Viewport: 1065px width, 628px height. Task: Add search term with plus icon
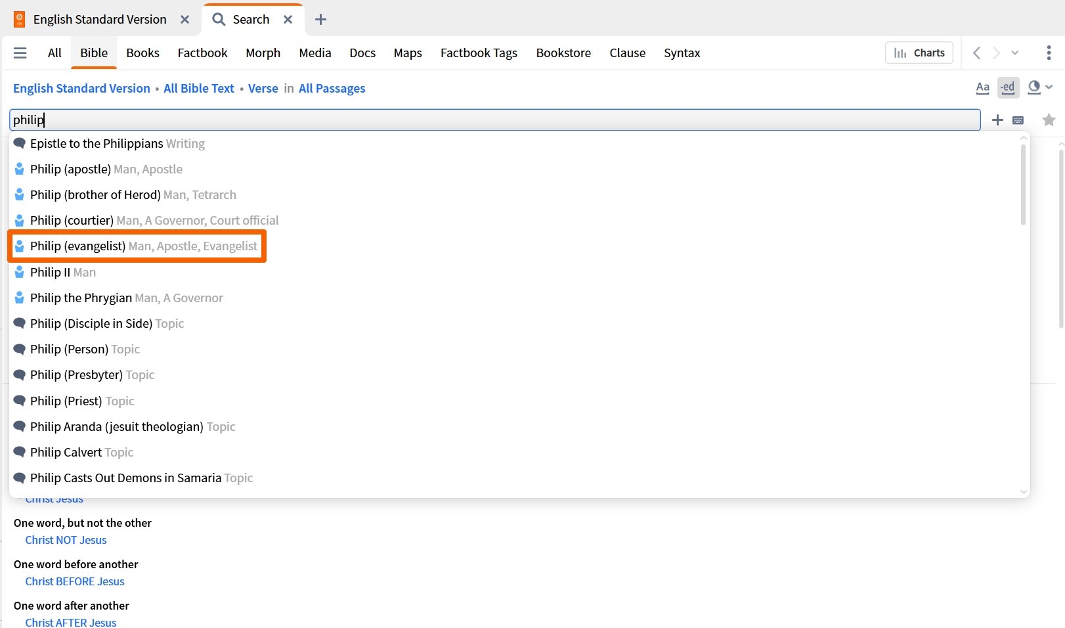[997, 120]
